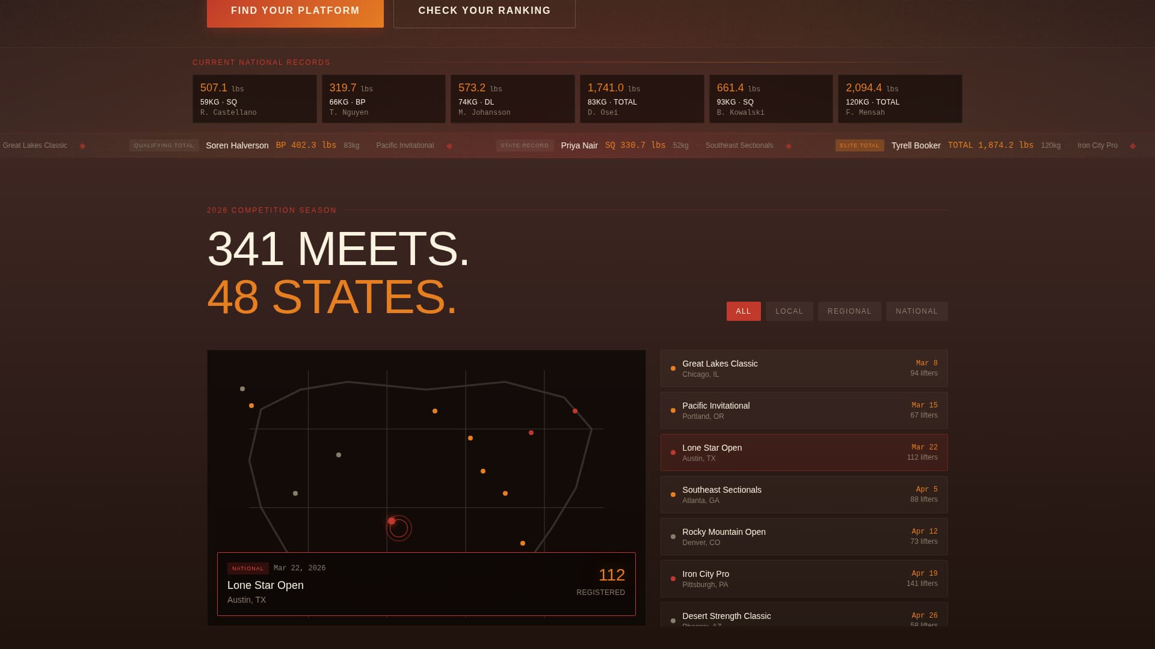
Task: Click the Mar 8 date in meet list
Action: (926, 363)
